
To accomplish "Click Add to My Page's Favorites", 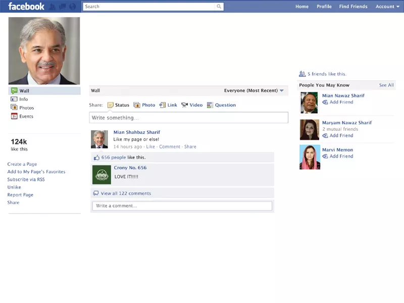I will 36,172.
